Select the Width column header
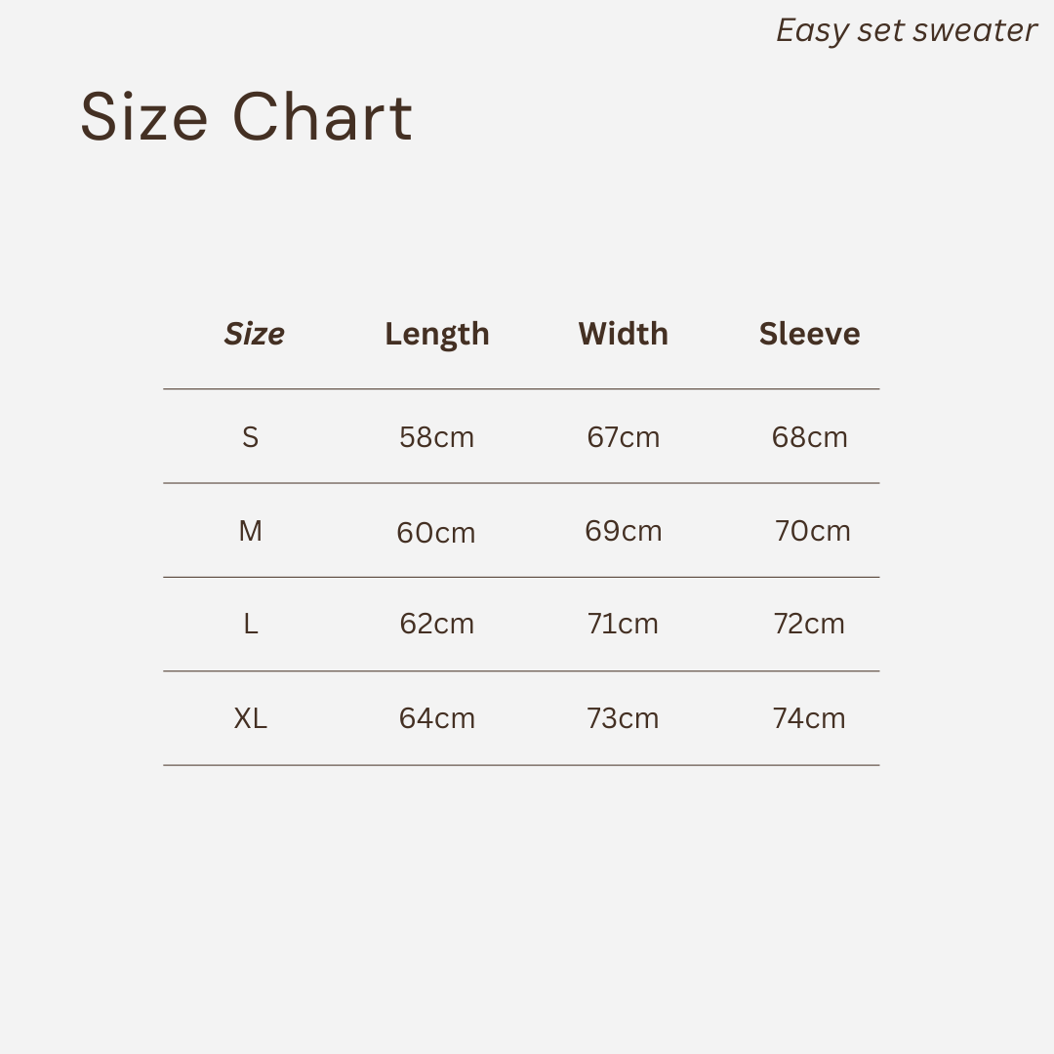Screen dimensions: 1054x1054 [x=623, y=334]
